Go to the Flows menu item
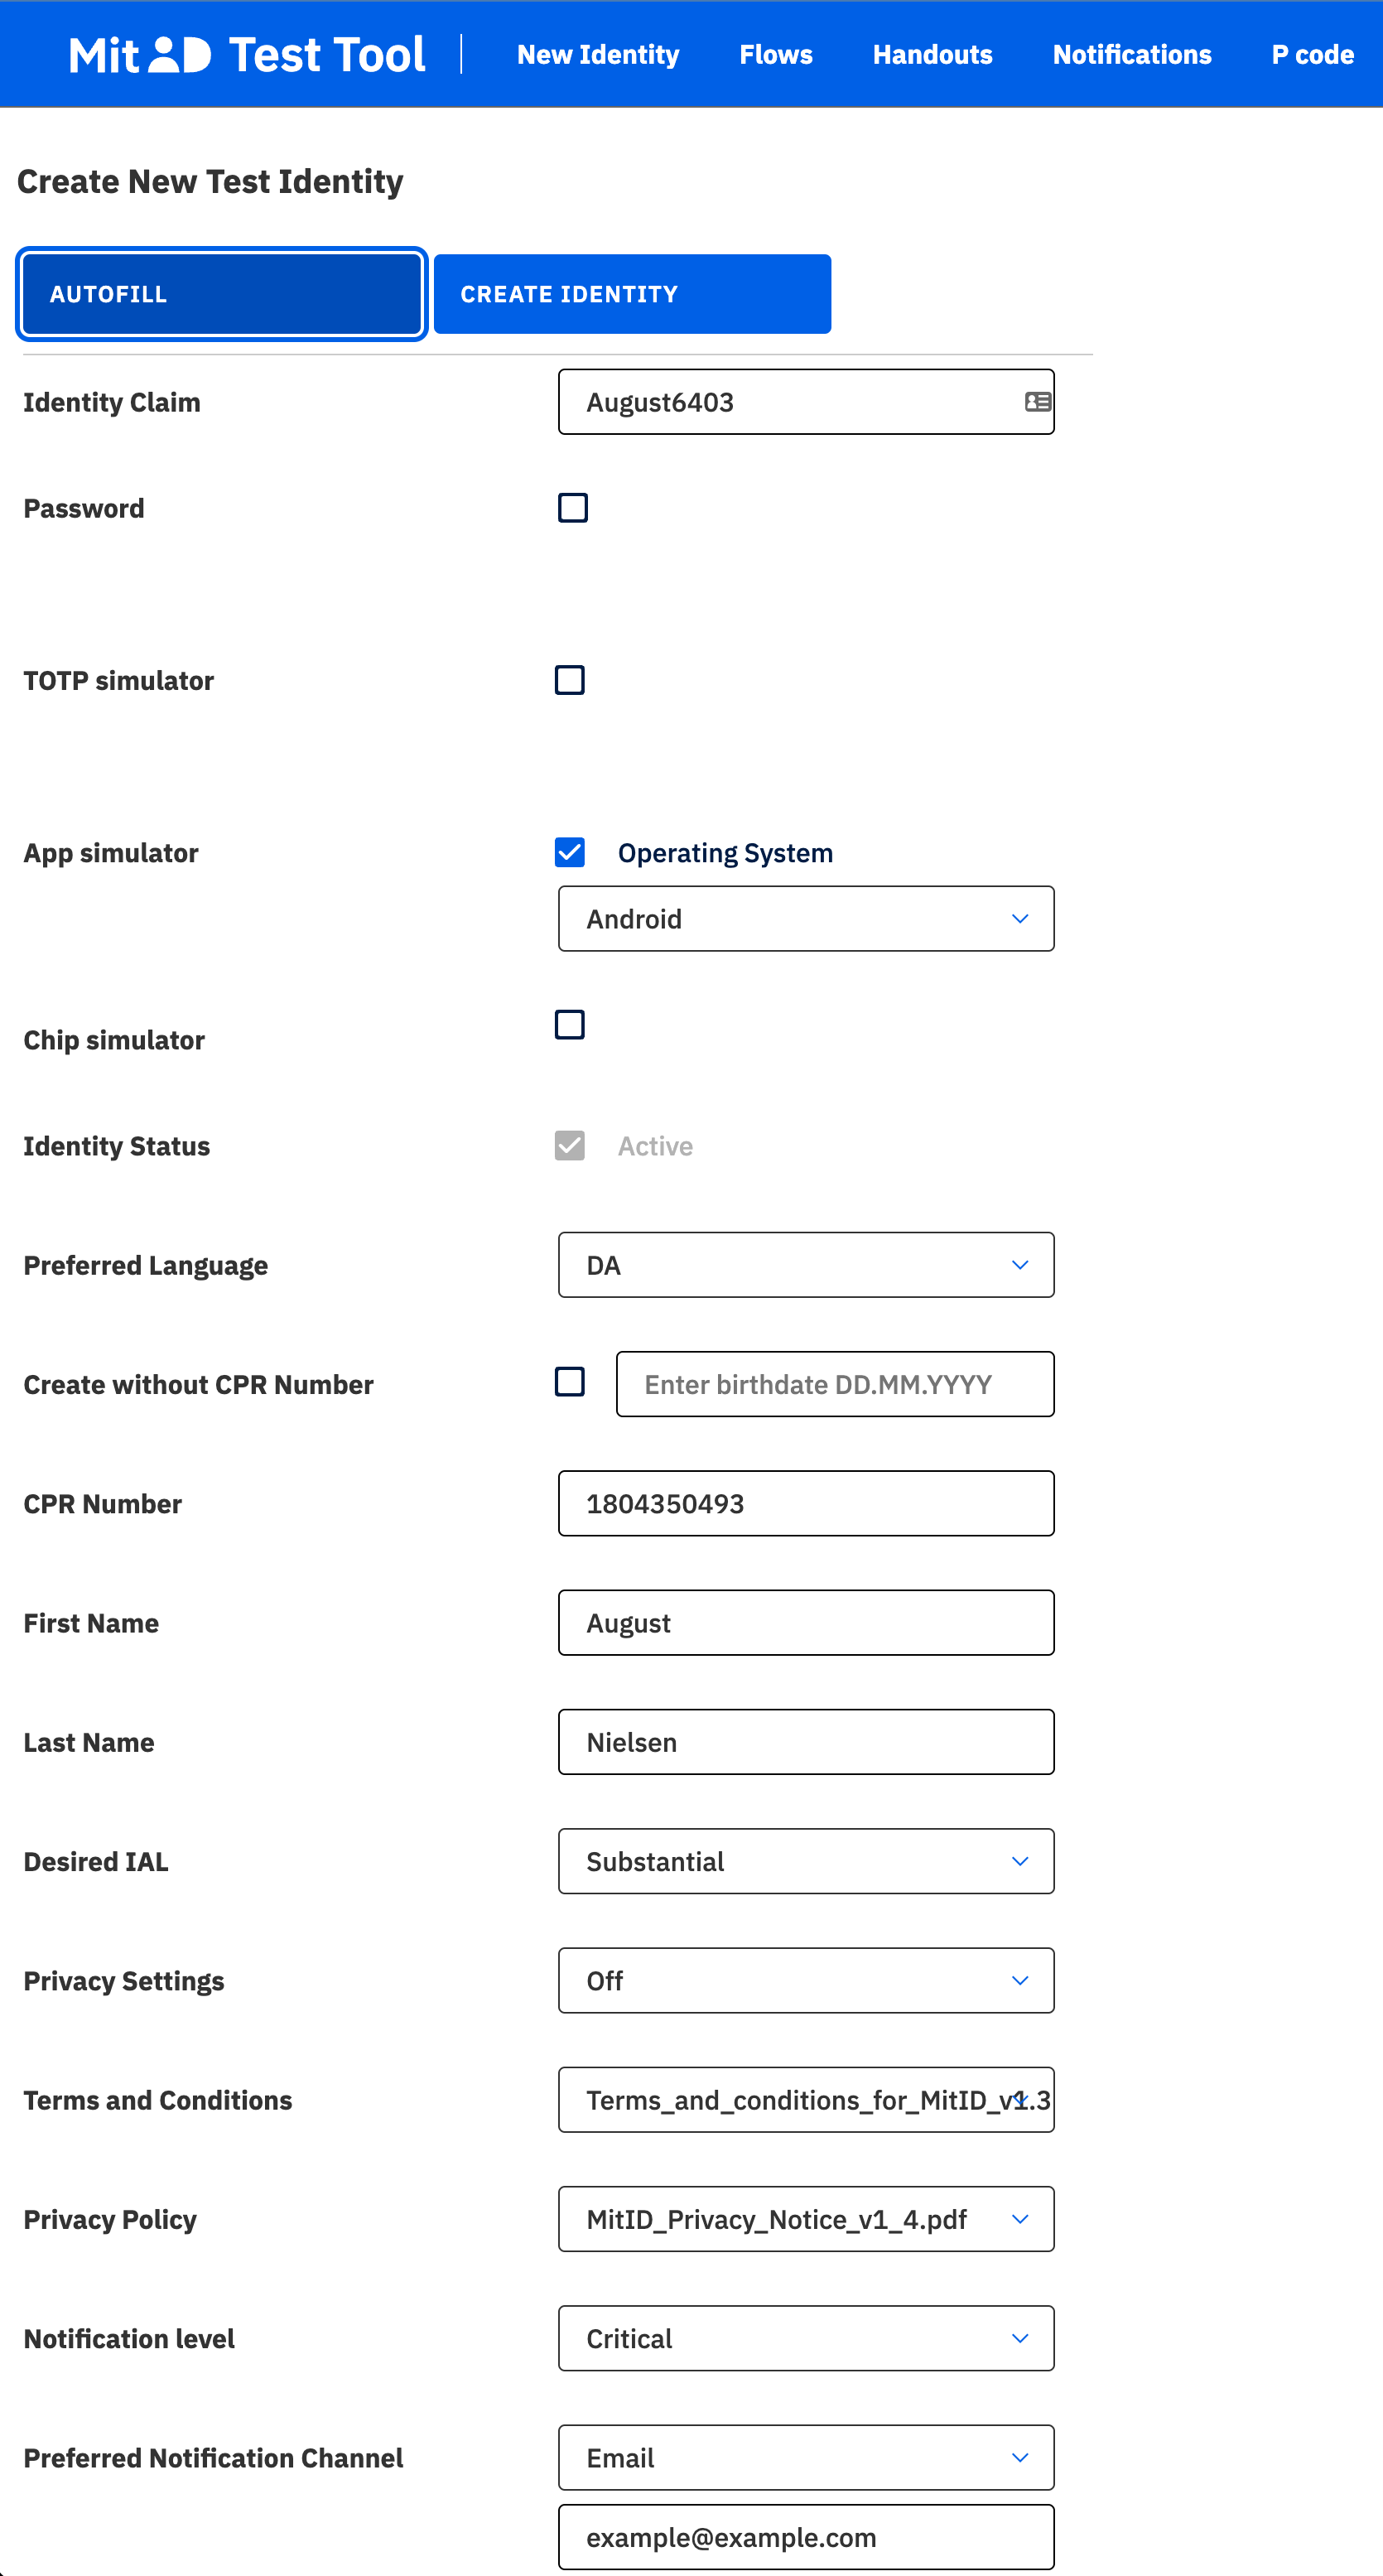 click(775, 55)
